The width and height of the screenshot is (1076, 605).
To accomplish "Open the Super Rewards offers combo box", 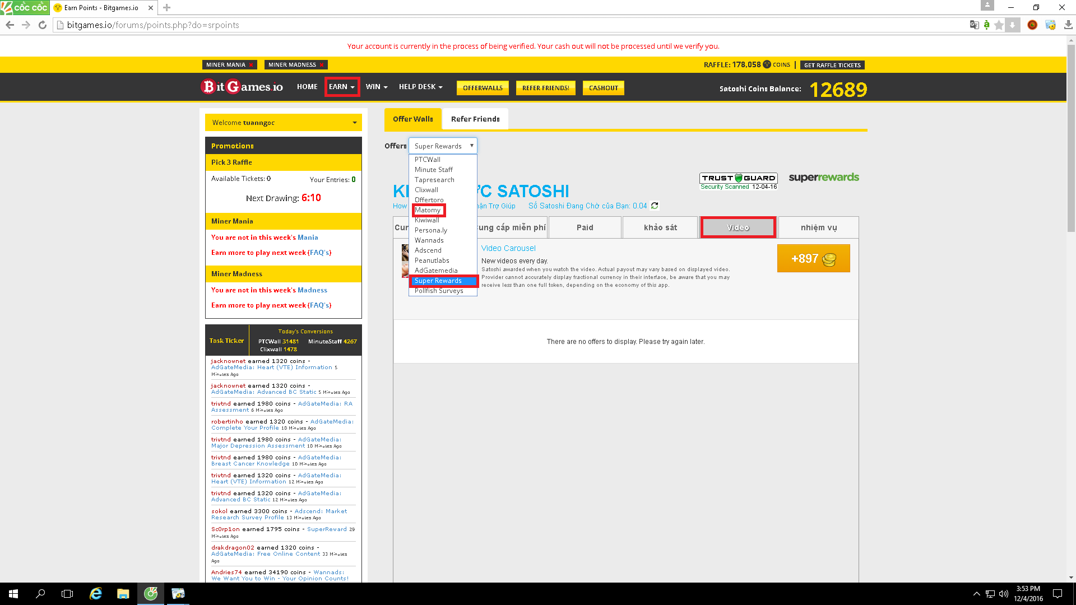I will (x=443, y=146).
